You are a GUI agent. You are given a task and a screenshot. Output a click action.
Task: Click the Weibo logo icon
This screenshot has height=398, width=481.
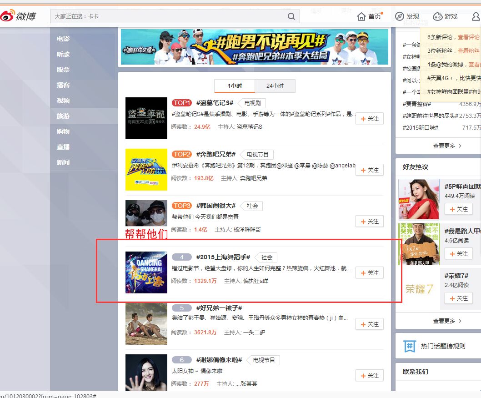[8, 17]
